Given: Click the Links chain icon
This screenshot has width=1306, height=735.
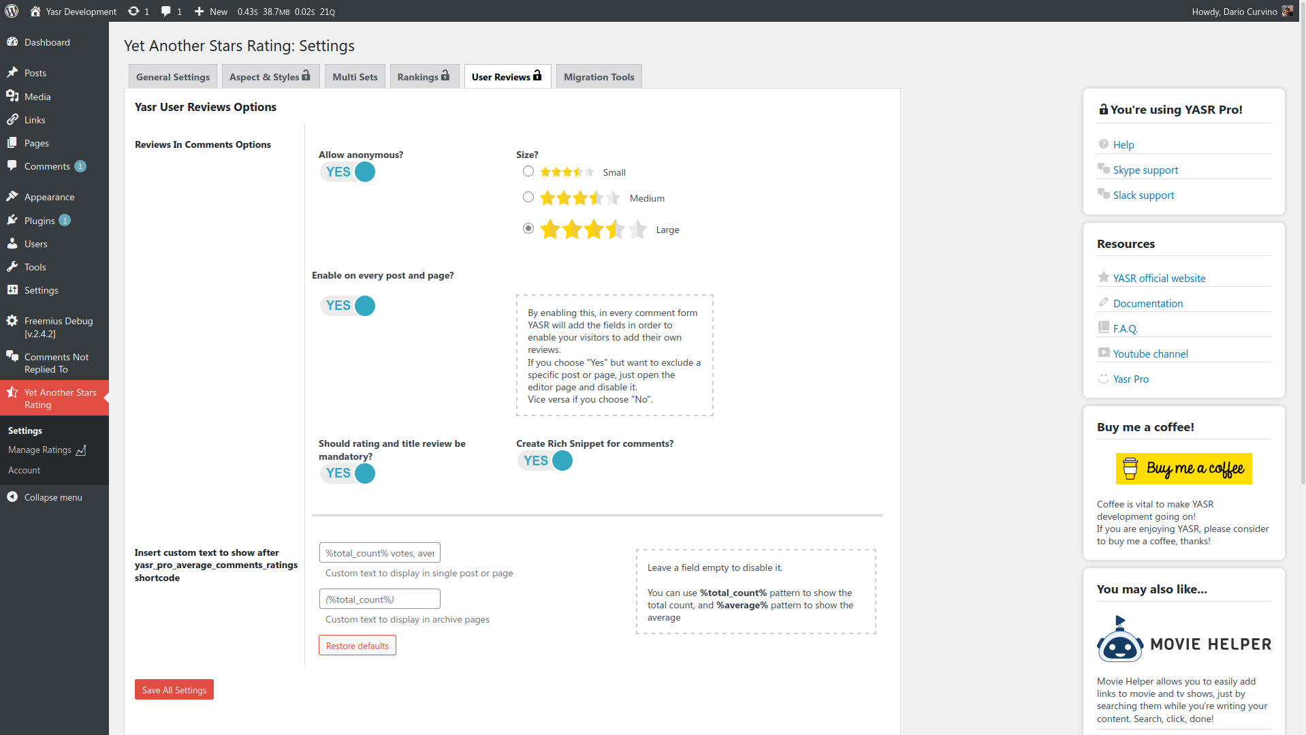Looking at the screenshot, I should (x=12, y=119).
